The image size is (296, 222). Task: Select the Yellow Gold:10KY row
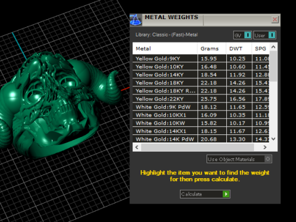[x=201, y=67]
